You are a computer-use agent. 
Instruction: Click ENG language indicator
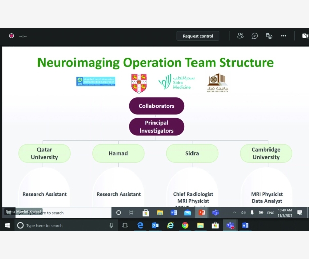(x=271, y=213)
